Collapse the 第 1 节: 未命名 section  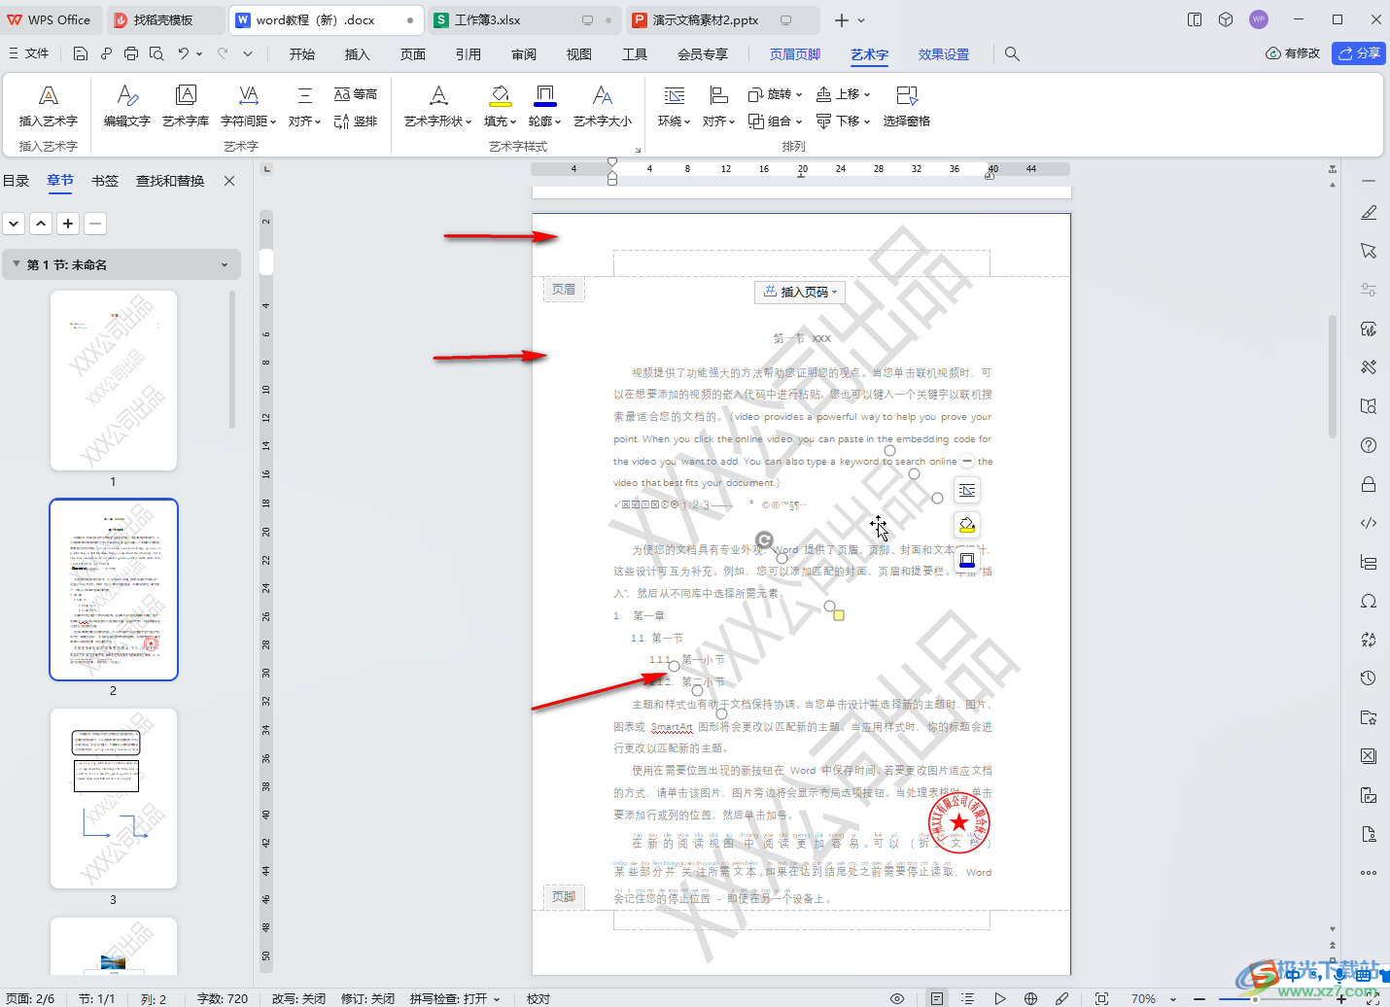(x=17, y=264)
